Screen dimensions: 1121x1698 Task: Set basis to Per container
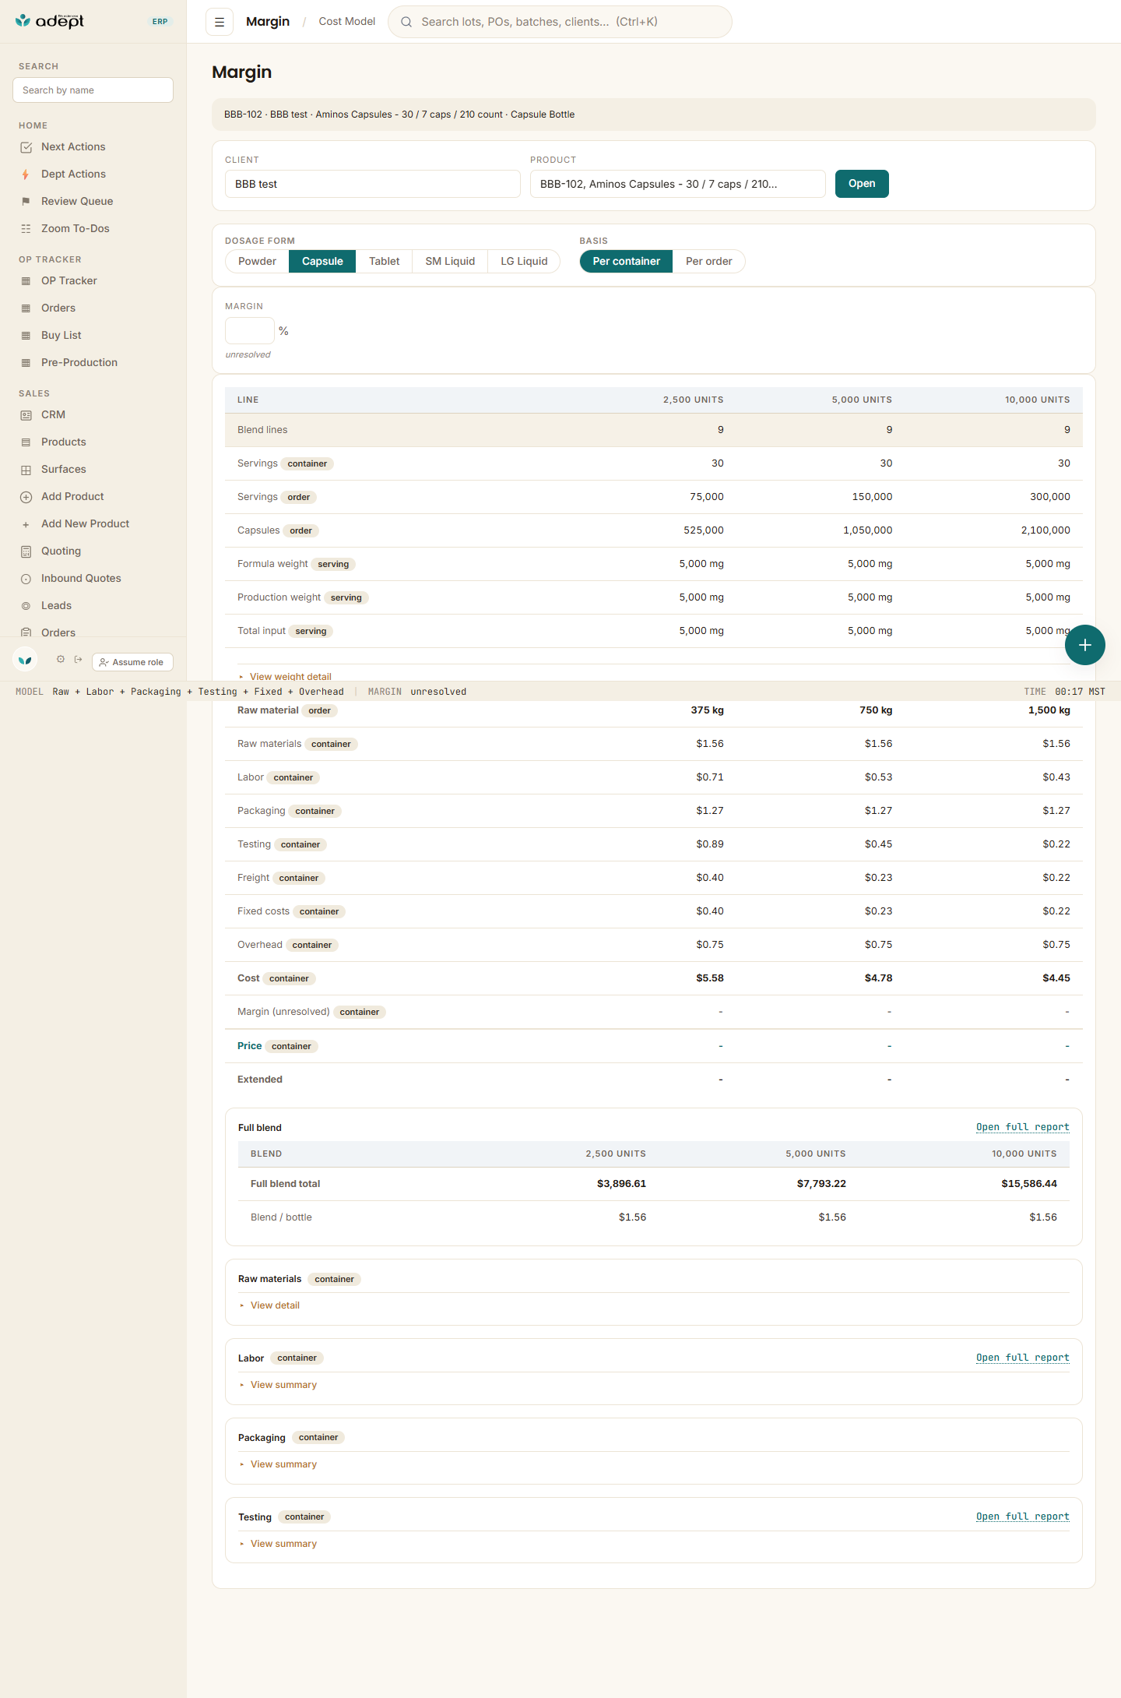tap(627, 261)
